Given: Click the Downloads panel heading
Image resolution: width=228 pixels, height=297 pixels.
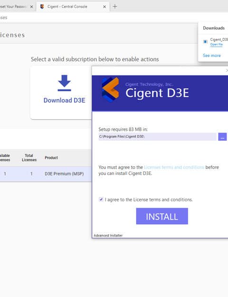Looking at the screenshot, I should [x=214, y=28].
